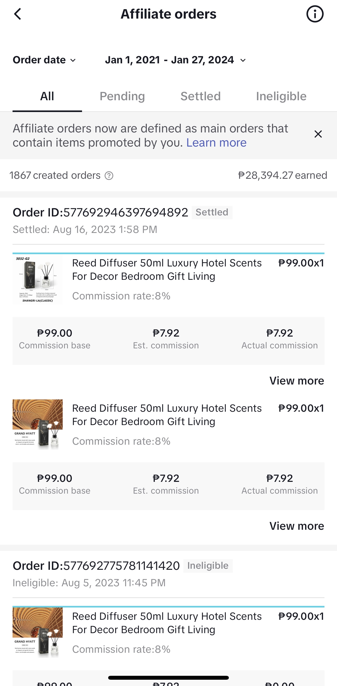Tap the back arrow icon
Viewport: 337px width, 686px height.
18,14
